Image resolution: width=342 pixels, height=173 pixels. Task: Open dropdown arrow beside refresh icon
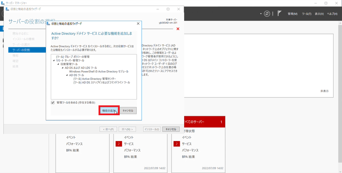[261, 14]
